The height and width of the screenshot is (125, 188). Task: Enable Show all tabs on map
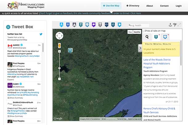pos(144,31)
